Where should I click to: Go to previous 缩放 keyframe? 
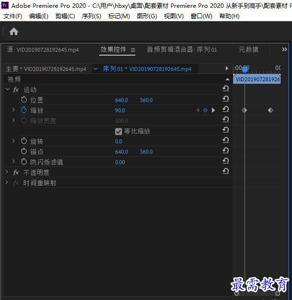(x=198, y=110)
